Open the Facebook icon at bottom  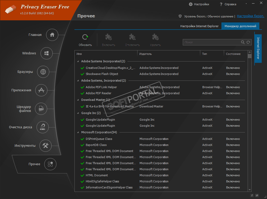[252, 196]
